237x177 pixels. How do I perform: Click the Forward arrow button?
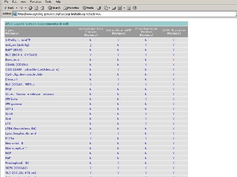21,8
